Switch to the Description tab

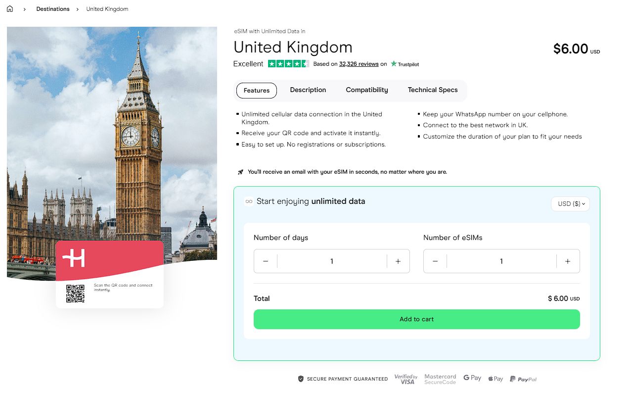click(308, 90)
